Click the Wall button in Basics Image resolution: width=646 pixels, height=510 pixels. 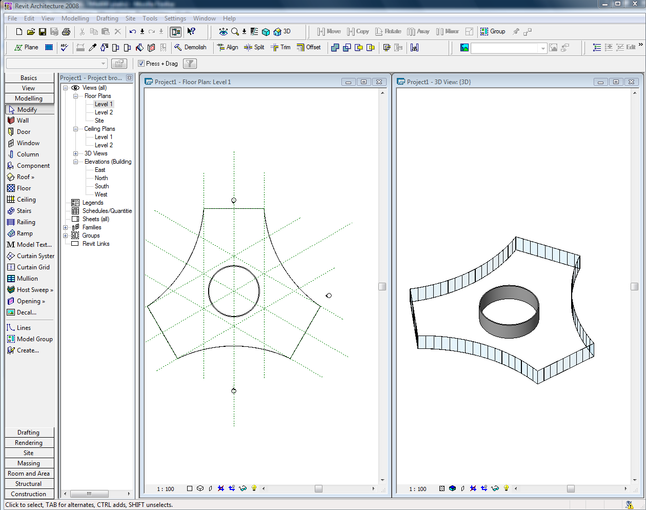[x=23, y=121]
